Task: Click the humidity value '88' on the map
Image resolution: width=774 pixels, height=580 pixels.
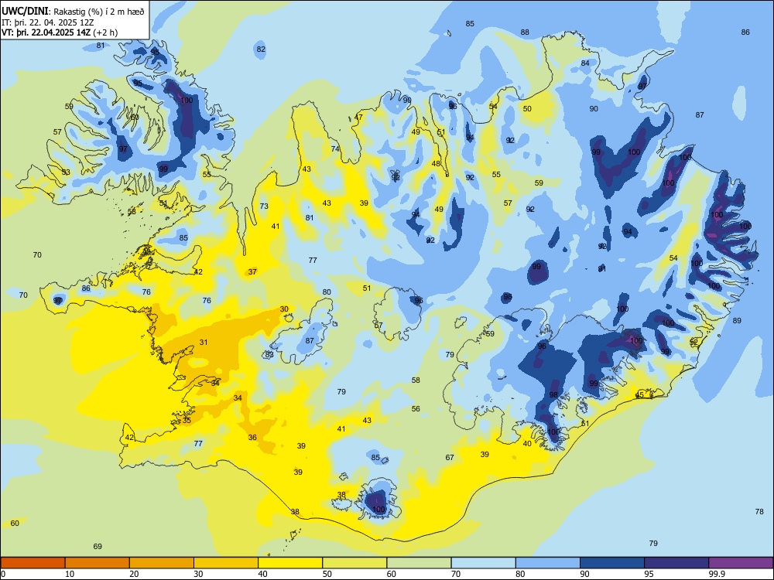Action: coord(525,32)
